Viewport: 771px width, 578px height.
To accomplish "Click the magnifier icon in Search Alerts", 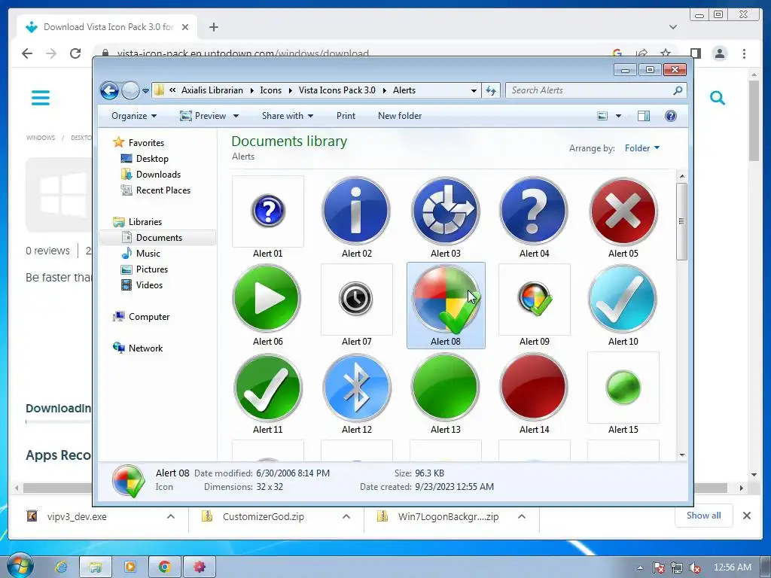I will click(x=678, y=90).
